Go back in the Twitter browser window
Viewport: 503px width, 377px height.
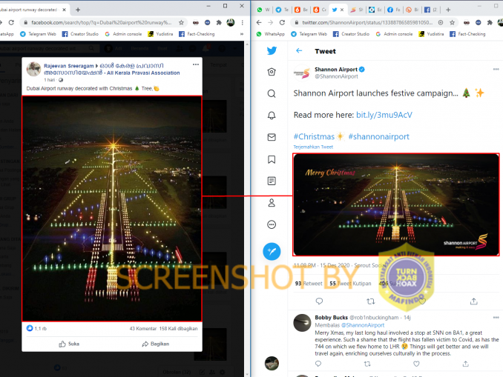click(259, 22)
